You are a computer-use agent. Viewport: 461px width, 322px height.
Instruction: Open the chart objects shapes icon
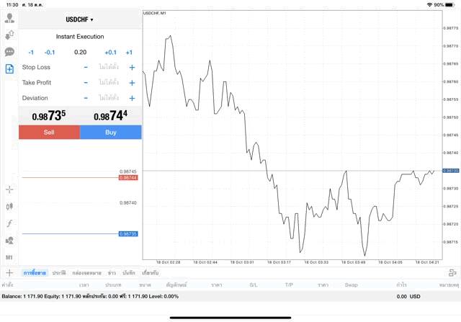pyautogui.click(x=9, y=241)
